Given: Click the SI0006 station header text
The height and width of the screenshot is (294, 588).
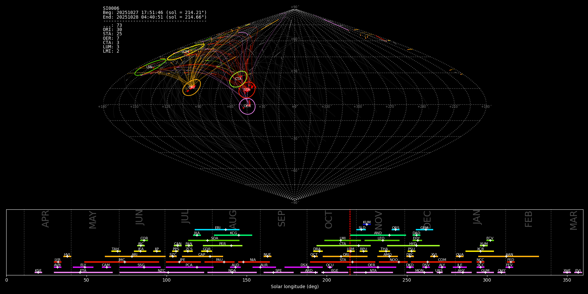Looking at the screenshot, I should (111, 8).
